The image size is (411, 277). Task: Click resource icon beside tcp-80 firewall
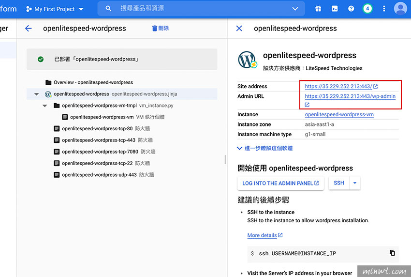pyautogui.click(x=57, y=129)
